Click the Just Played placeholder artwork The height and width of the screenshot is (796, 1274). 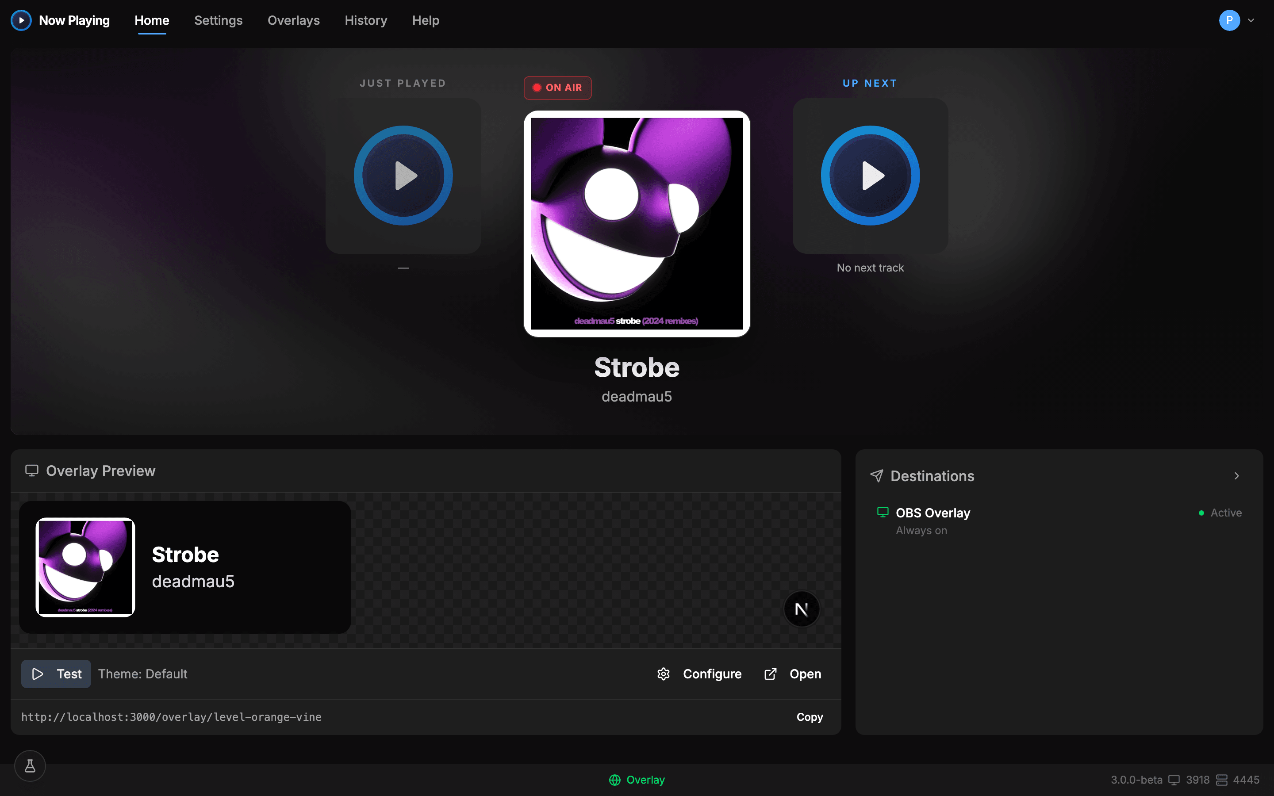(403, 176)
